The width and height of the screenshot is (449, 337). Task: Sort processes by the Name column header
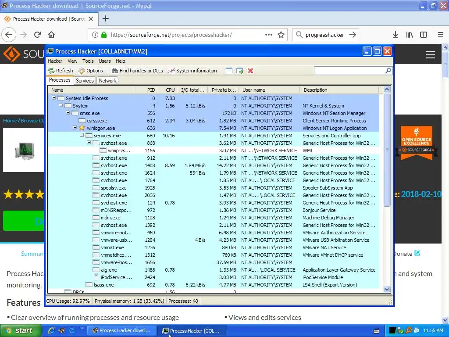point(92,90)
